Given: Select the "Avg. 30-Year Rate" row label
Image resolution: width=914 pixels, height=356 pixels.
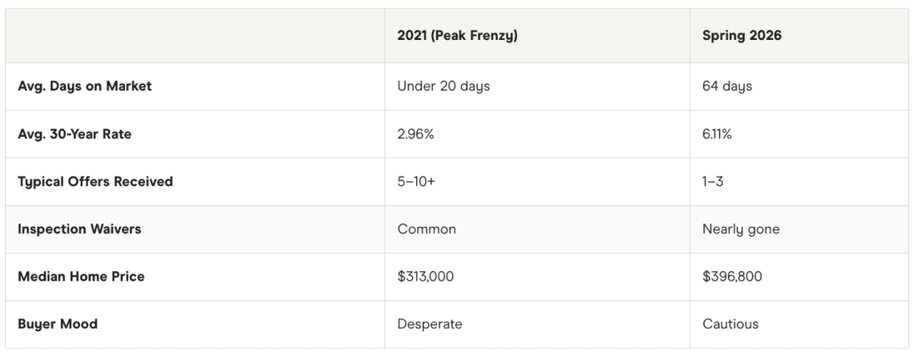Looking at the screenshot, I should point(75,134).
